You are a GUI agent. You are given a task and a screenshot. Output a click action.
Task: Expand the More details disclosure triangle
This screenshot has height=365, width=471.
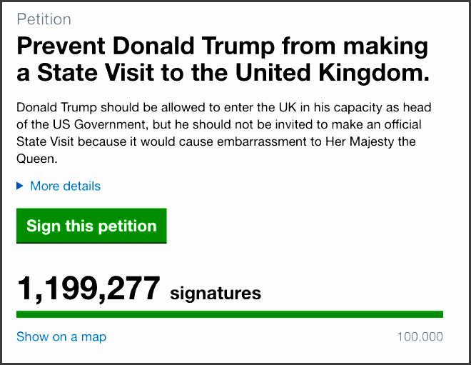coord(20,186)
